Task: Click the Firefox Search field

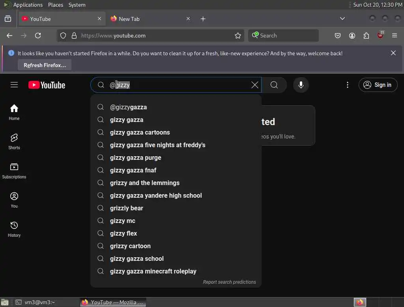Action: pos(283,36)
